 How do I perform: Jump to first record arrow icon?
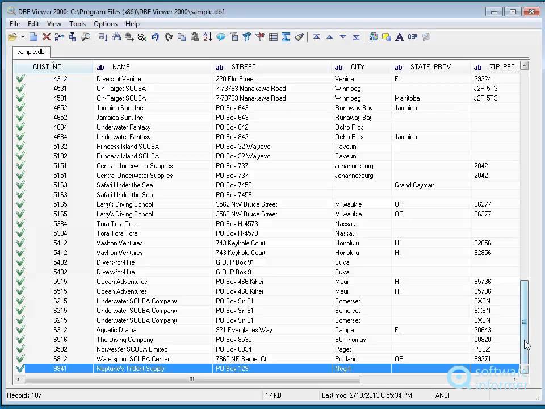[316, 37]
